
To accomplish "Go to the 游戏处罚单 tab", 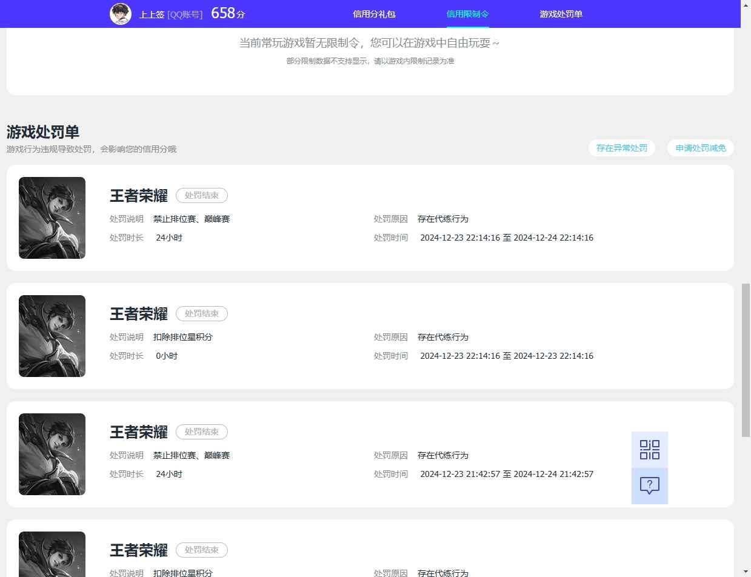I will pos(561,14).
